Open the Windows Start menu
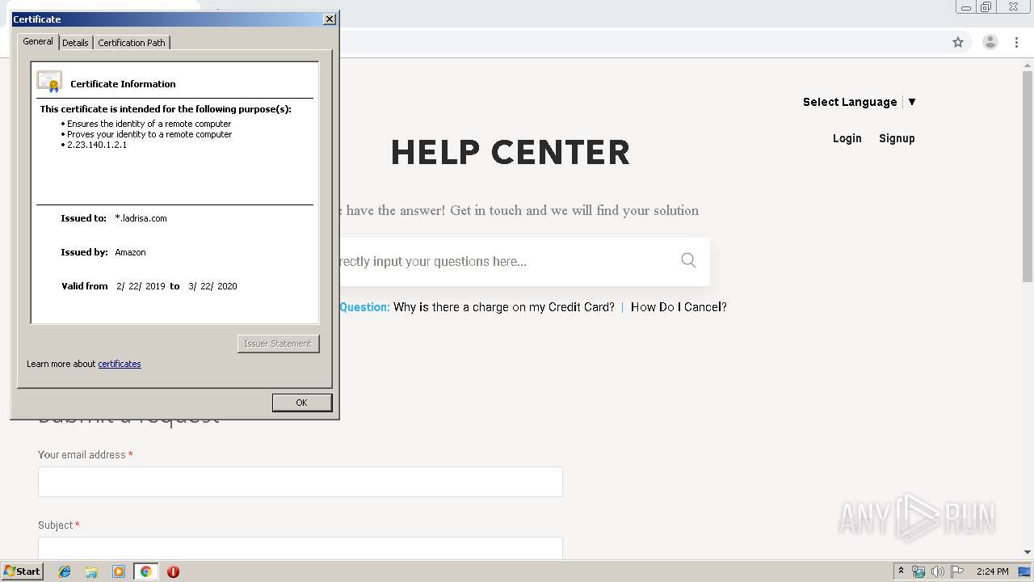Viewport: 1034px width, 582px height. (22, 571)
